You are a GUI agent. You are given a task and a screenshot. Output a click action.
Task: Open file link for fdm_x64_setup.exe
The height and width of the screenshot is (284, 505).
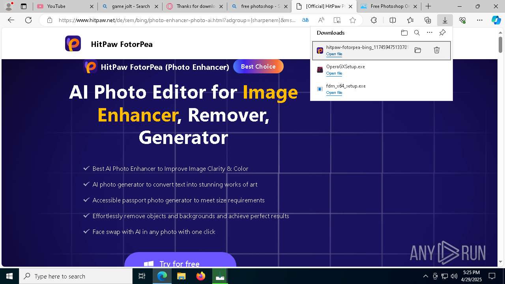pyautogui.click(x=334, y=93)
